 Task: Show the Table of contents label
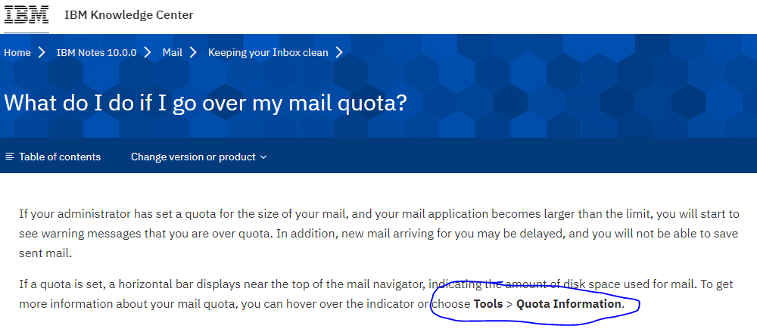click(x=60, y=157)
